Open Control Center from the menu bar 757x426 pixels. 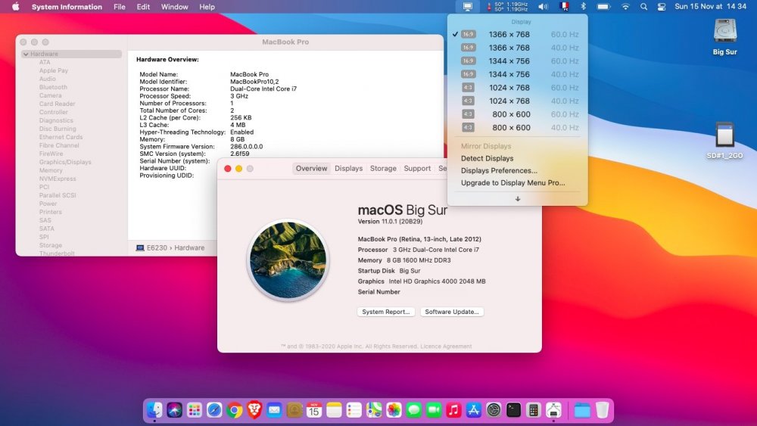[662, 7]
